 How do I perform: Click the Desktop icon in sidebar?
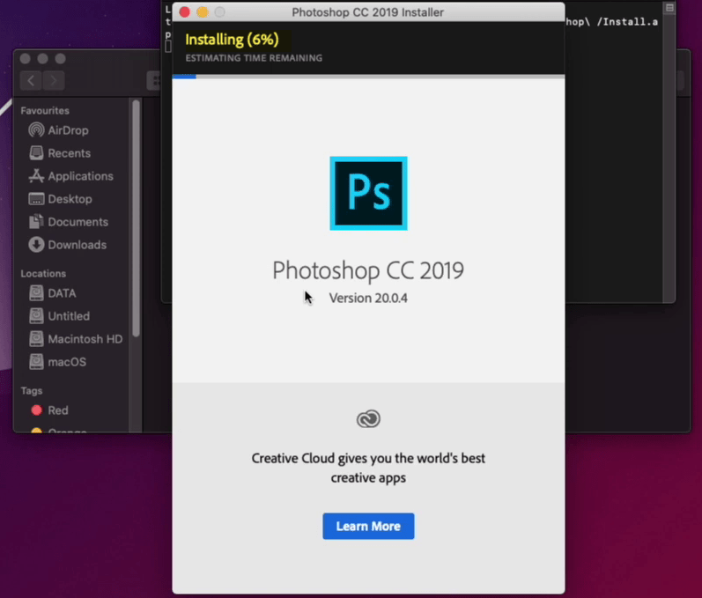pos(36,199)
